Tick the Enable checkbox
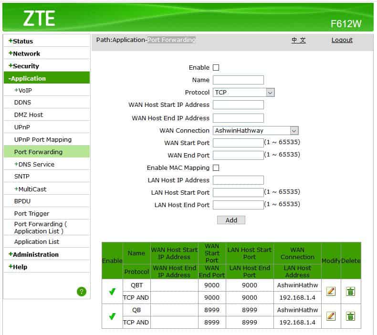 pyautogui.click(x=216, y=68)
